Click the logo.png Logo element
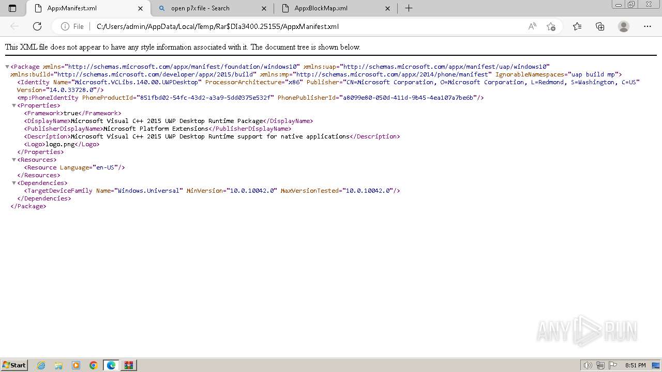662x372 pixels. tap(62, 144)
